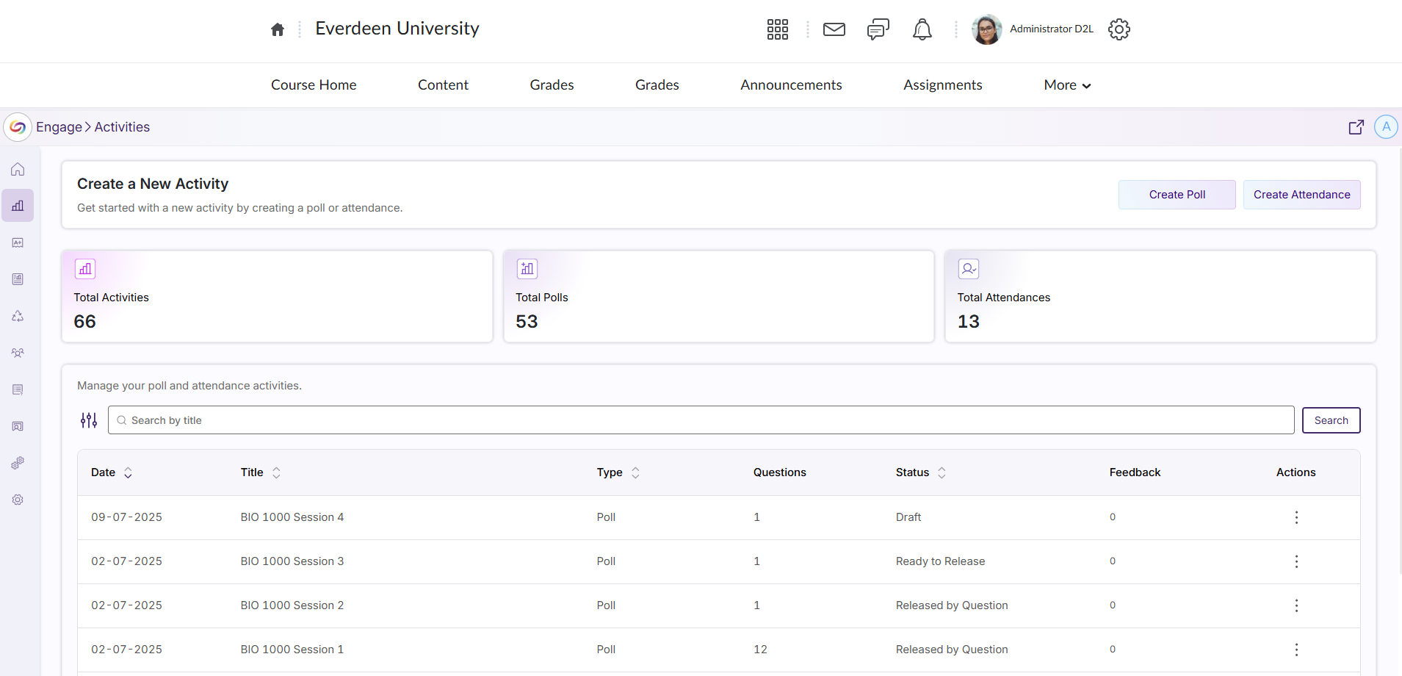Click the BIO 1000 Session 4 title
Image resolution: width=1402 pixels, height=676 pixels.
coord(292,517)
